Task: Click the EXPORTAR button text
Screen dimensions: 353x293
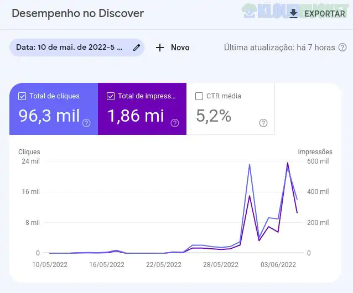Action: [325, 13]
